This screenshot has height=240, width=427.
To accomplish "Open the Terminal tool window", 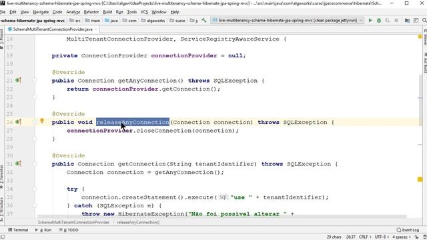I will pos(18,230).
